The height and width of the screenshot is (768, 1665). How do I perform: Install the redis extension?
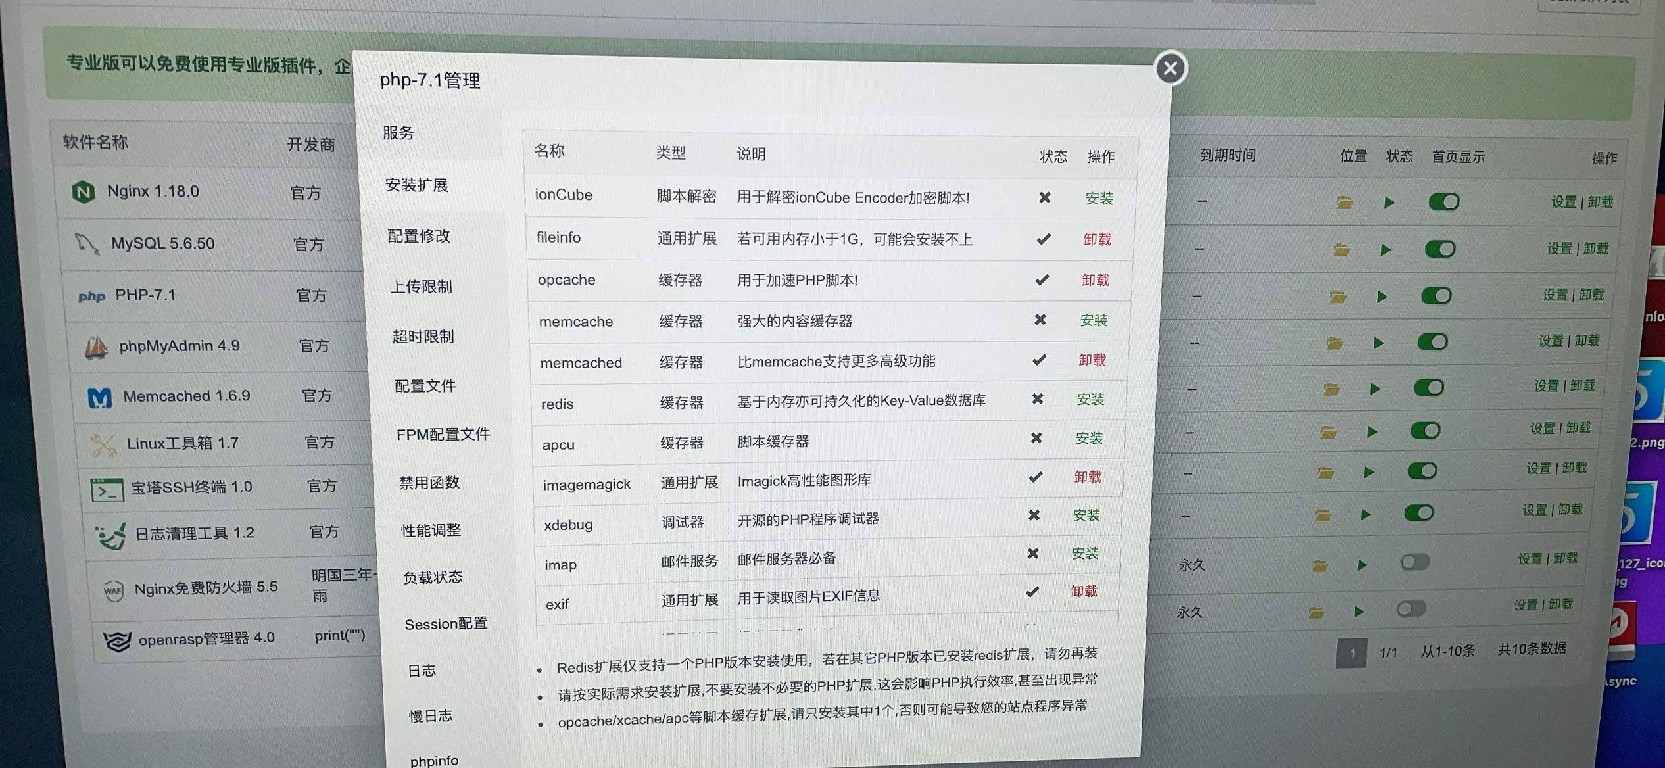[x=1091, y=399]
